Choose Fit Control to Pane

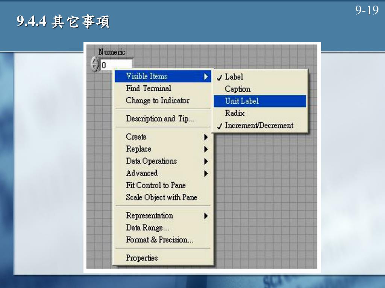[163, 185]
